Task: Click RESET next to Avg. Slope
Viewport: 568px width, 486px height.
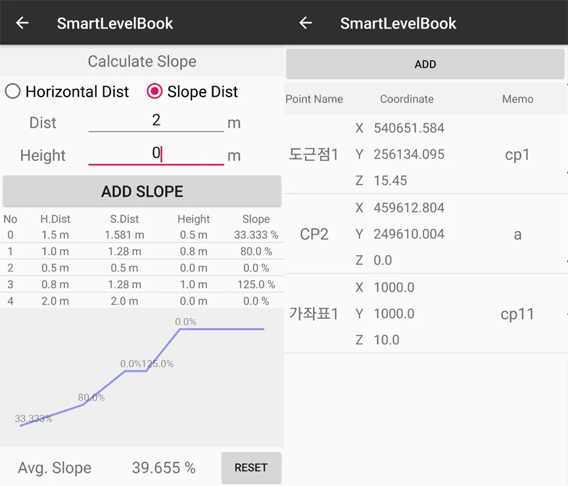Action: click(x=251, y=468)
